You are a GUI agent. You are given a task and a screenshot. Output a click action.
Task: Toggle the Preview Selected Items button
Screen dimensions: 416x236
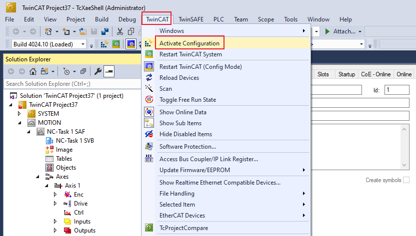(109, 71)
